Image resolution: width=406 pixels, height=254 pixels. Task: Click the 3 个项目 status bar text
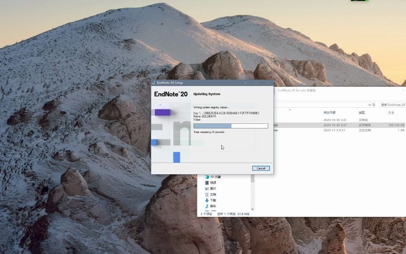tap(206, 214)
